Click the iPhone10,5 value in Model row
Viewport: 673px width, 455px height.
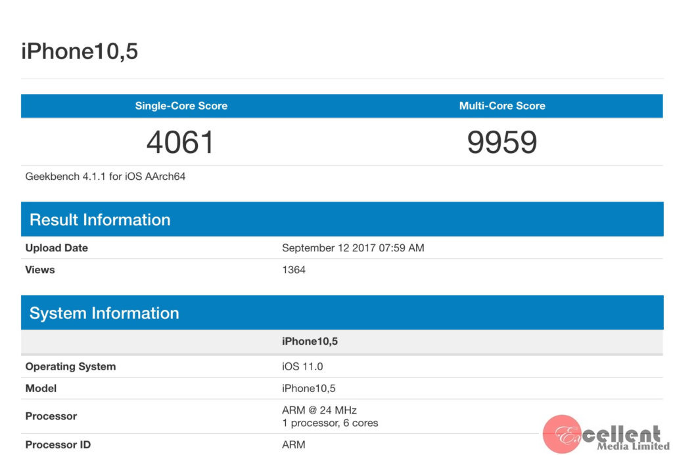coord(309,388)
